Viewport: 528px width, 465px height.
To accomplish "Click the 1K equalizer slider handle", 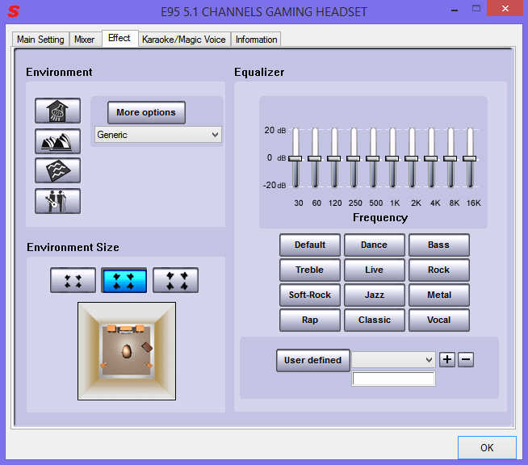I will coord(392,158).
